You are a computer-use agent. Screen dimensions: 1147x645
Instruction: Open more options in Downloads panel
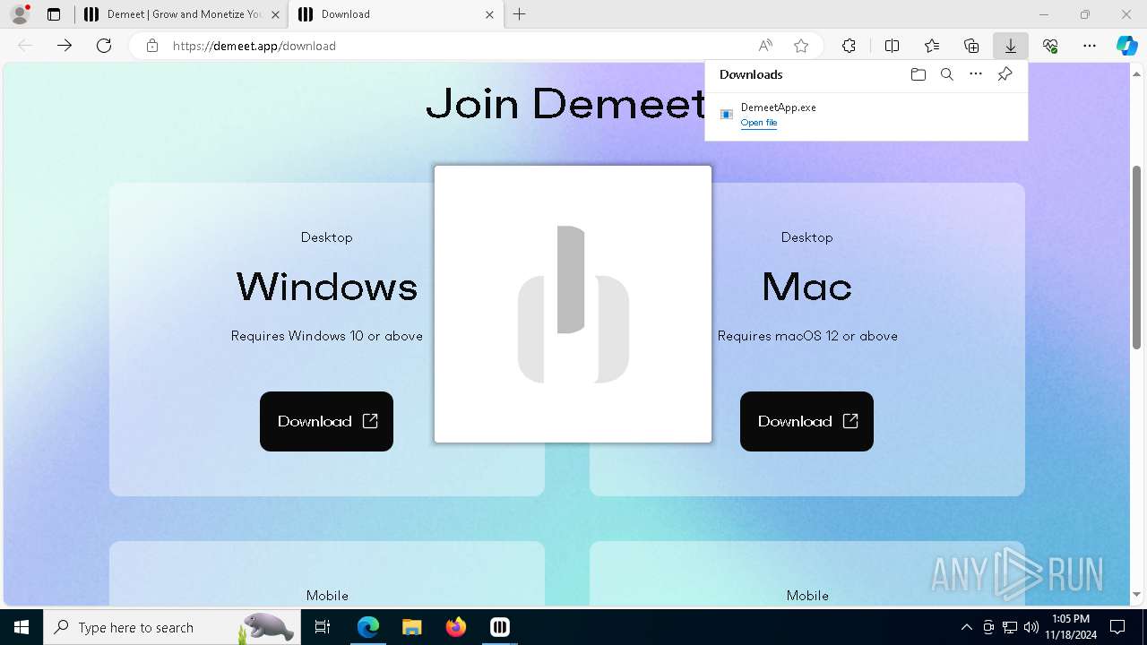pyautogui.click(x=976, y=74)
